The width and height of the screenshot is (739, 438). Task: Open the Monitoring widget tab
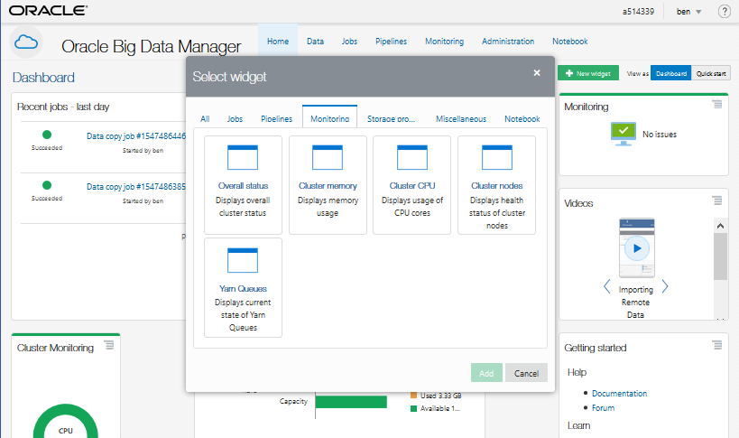point(330,116)
